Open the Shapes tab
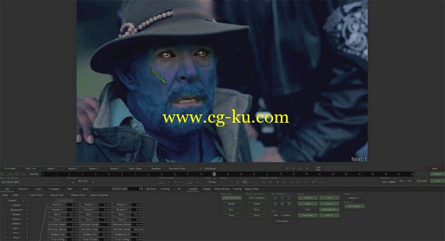Screen dimensions: 445x241 pyautogui.click(x=207, y=189)
